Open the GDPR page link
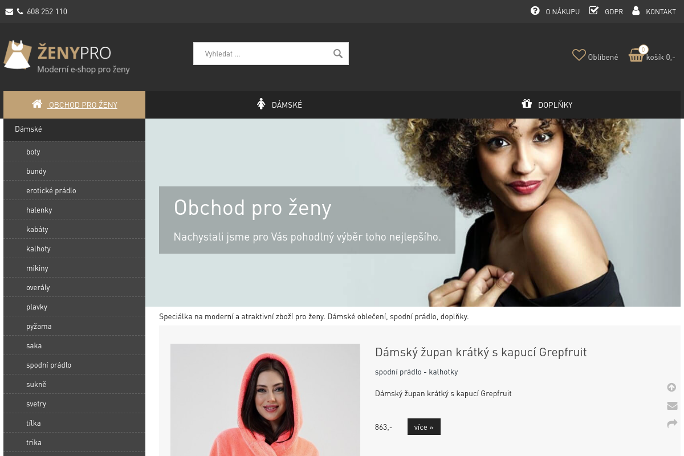This screenshot has height=456, width=684. coord(614,11)
